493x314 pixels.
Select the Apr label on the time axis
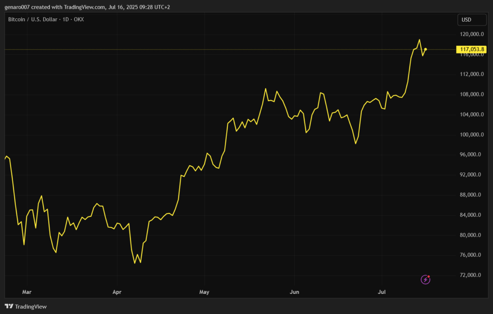tap(117, 292)
